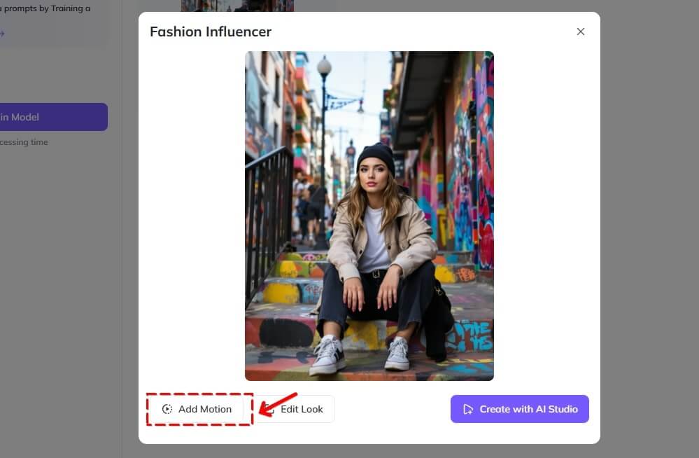699x458 pixels.
Task: Click the partially hidden thumbnail above the dialog
Action: pyautogui.click(x=237, y=6)
